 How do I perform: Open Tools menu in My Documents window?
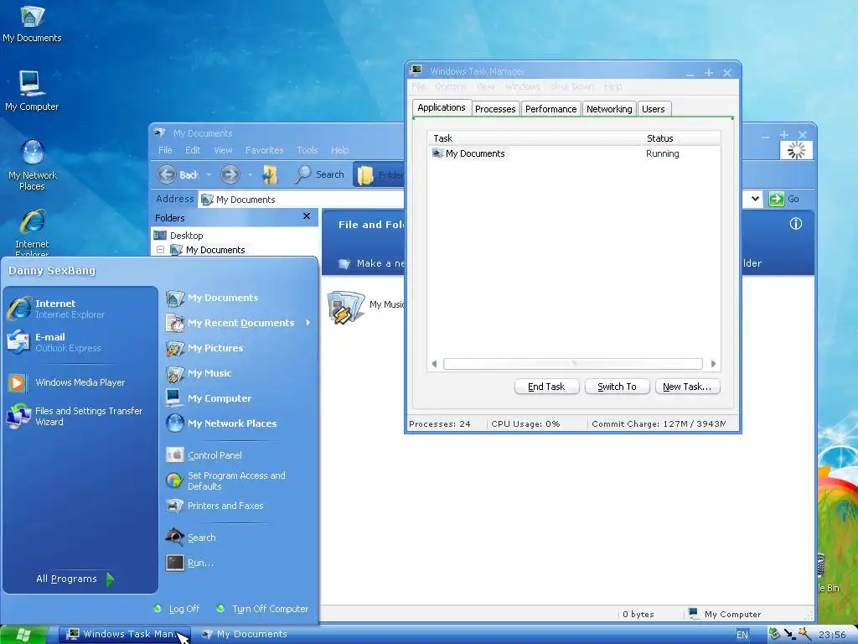pos(307,150)
